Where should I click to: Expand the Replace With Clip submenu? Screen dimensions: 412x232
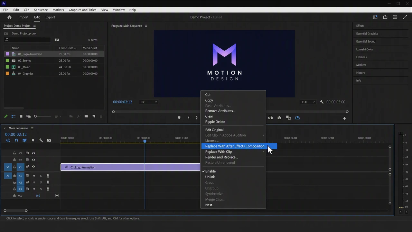233,152
